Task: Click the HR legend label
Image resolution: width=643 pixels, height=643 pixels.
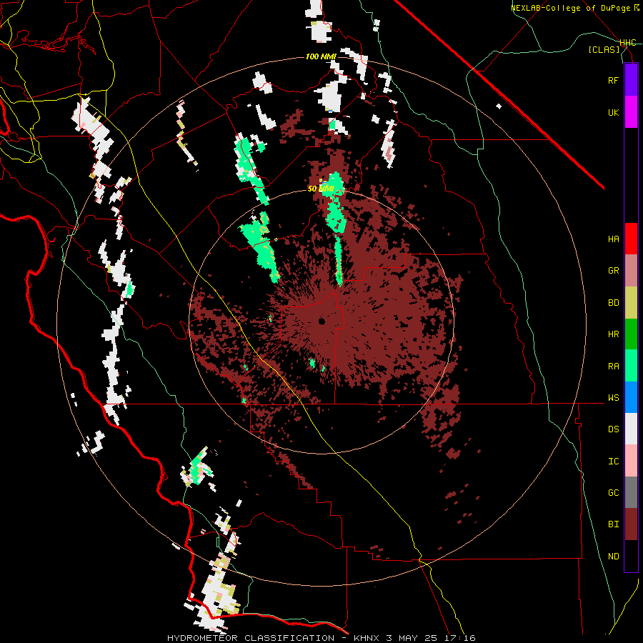Action: 613,334
